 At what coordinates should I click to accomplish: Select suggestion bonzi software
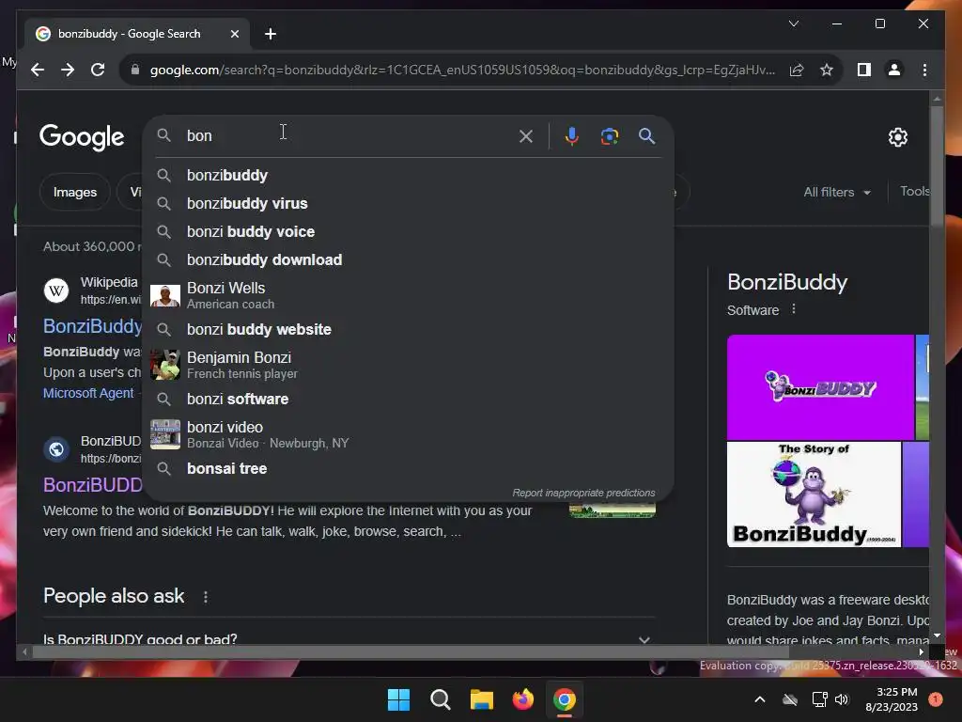[408, 399]
